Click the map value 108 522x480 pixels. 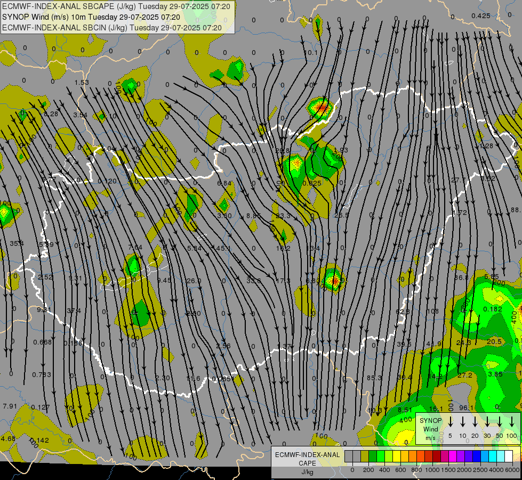pyautogui.click(x=433, y=311)
